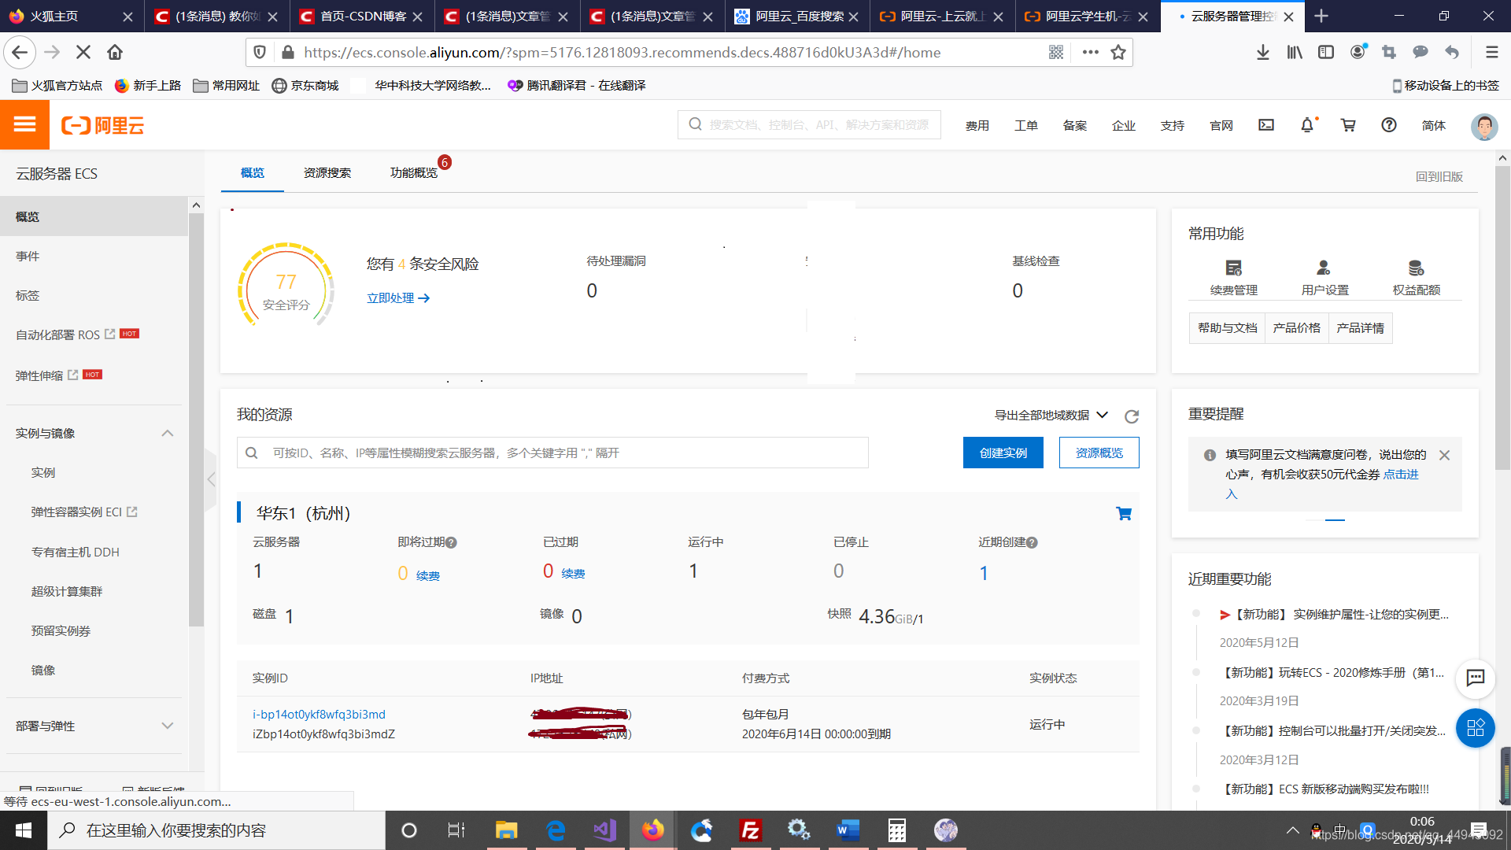
Task: Switch to the 概览 tab
Action: 252,172
